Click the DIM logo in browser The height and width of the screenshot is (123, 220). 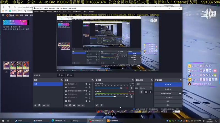tap(10, 15)
